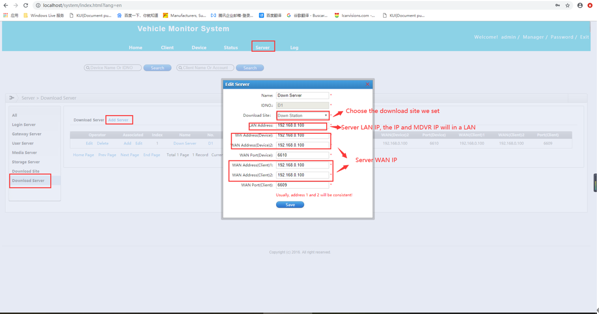The height and width of the screenshot is (314, 599).
Task: Click the WAN Port(Device) field 6610
Action: pos(302,155)
